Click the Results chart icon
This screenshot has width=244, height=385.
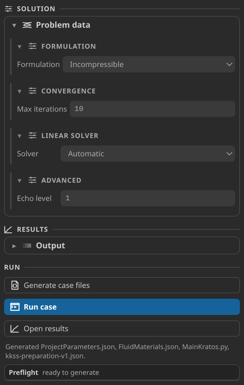tap(8, 230)
